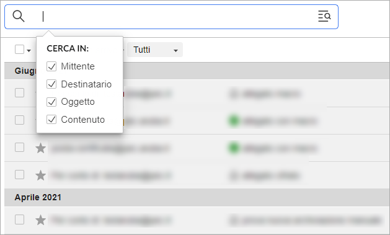Click green status dot in second email
This screenshot has height=235, width=390.
[x=234, y=121]
